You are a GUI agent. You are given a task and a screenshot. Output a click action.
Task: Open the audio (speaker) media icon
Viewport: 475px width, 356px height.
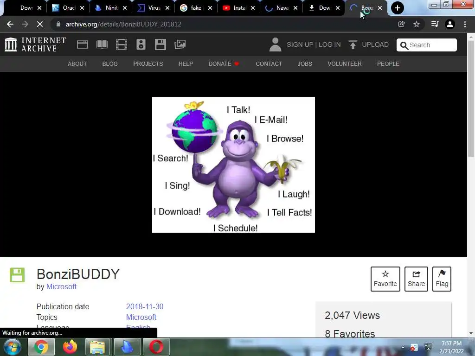pos(141,44)
